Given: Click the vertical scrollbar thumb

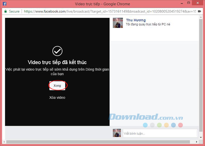Looking at the screenshot, I should point(201,75).
